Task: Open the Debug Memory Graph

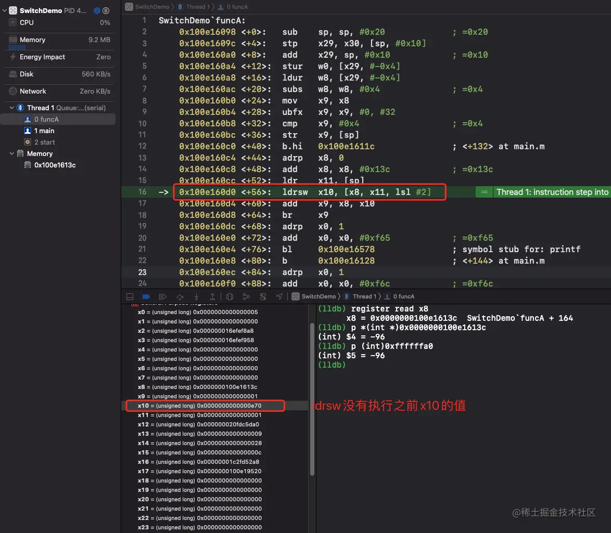Action: (x=246, y=296)
